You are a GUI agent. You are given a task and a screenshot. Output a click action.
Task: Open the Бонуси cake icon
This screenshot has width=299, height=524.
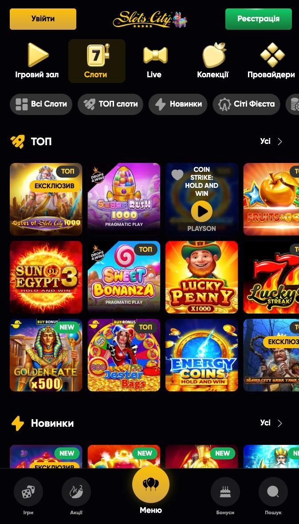225,492
